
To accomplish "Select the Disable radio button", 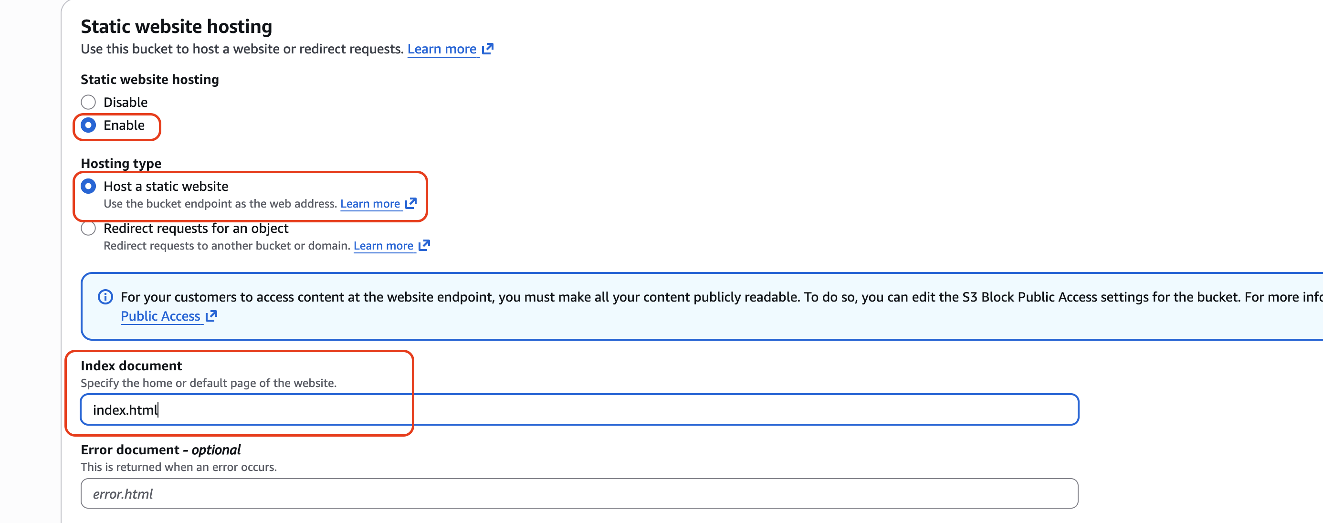I will click(x=88, y=102).
